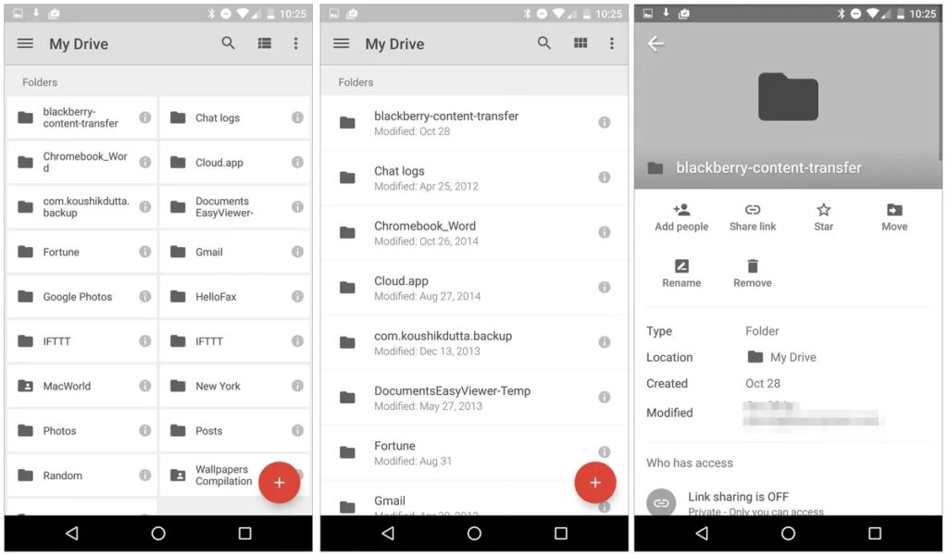Show details for Chat logs modified Apr 25, 2012
948x555 pixels.
tap(604, 178)
